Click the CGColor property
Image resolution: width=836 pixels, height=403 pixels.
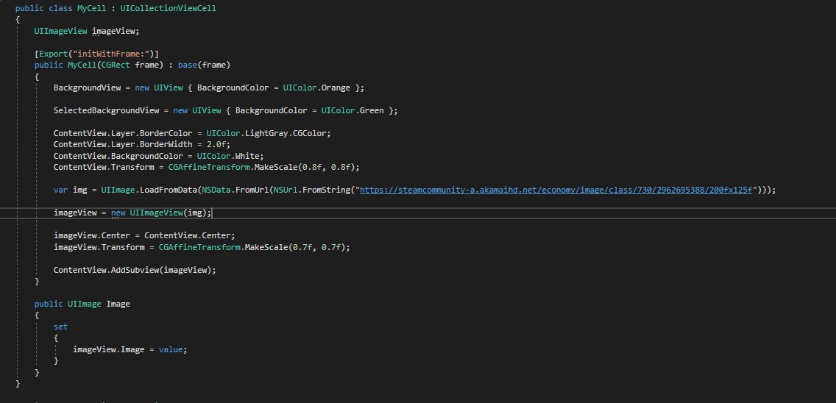(310, 133)
